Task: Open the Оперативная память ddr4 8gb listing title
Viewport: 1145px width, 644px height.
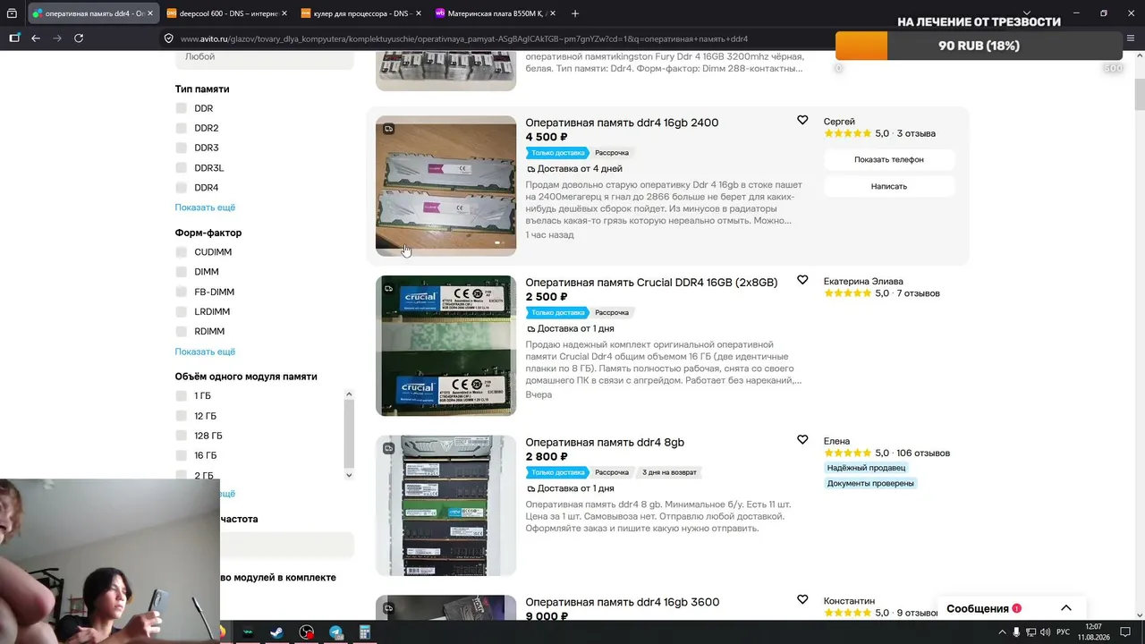Action: 605,443
